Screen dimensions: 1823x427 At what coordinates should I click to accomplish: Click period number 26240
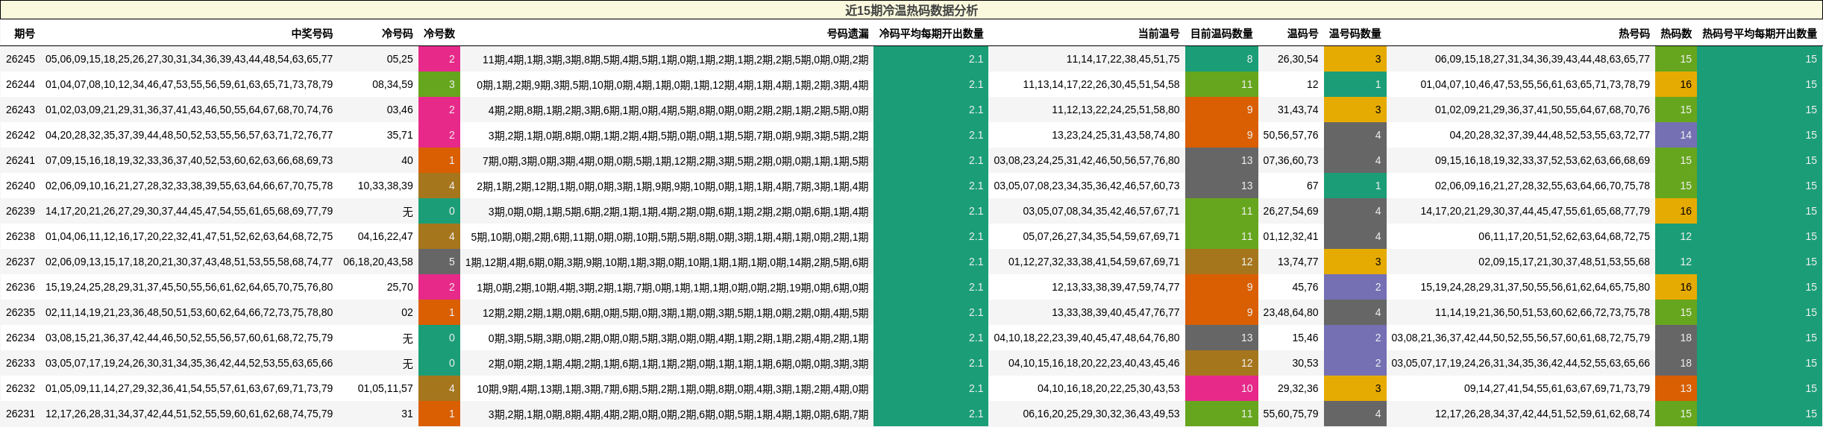point(20,186)
